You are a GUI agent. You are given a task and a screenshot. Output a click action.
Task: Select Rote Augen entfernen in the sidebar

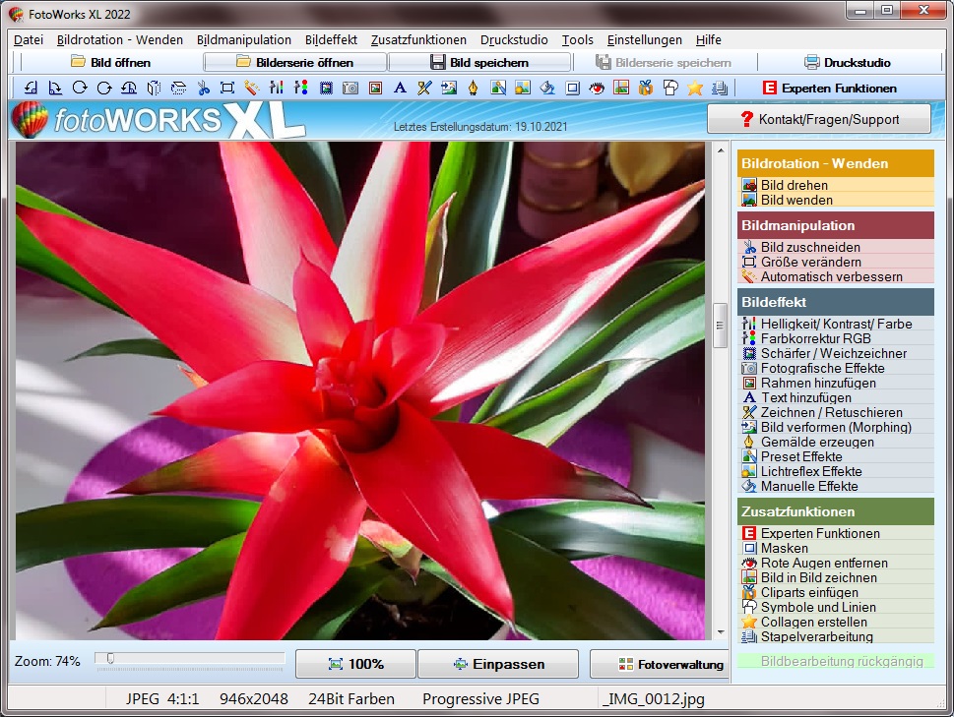point(837,563)
